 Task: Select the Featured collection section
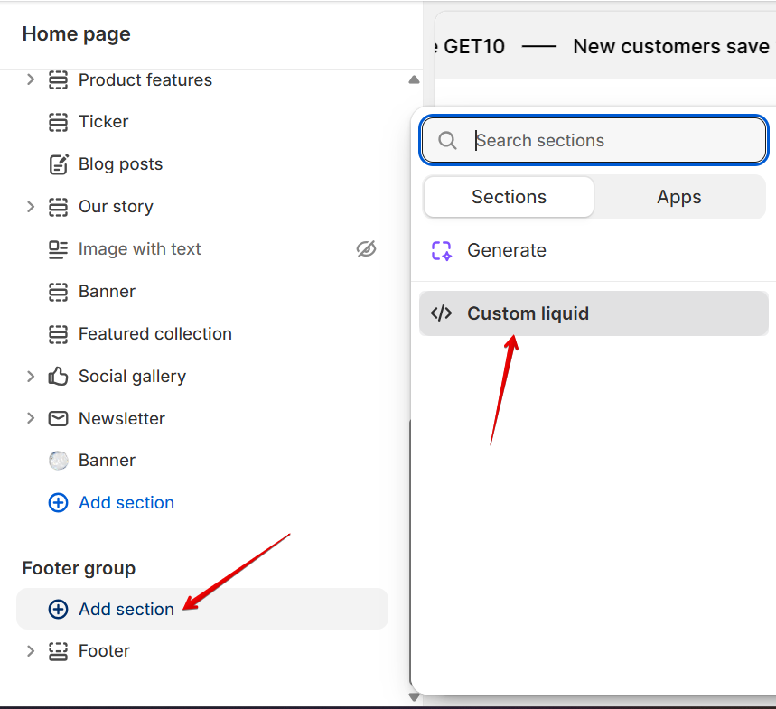pos(154,333)
